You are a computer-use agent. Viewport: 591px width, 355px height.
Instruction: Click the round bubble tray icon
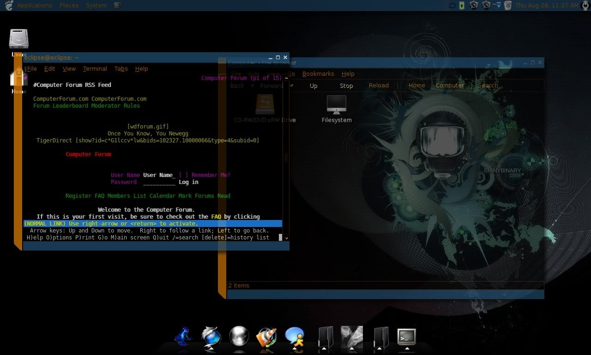452,6
